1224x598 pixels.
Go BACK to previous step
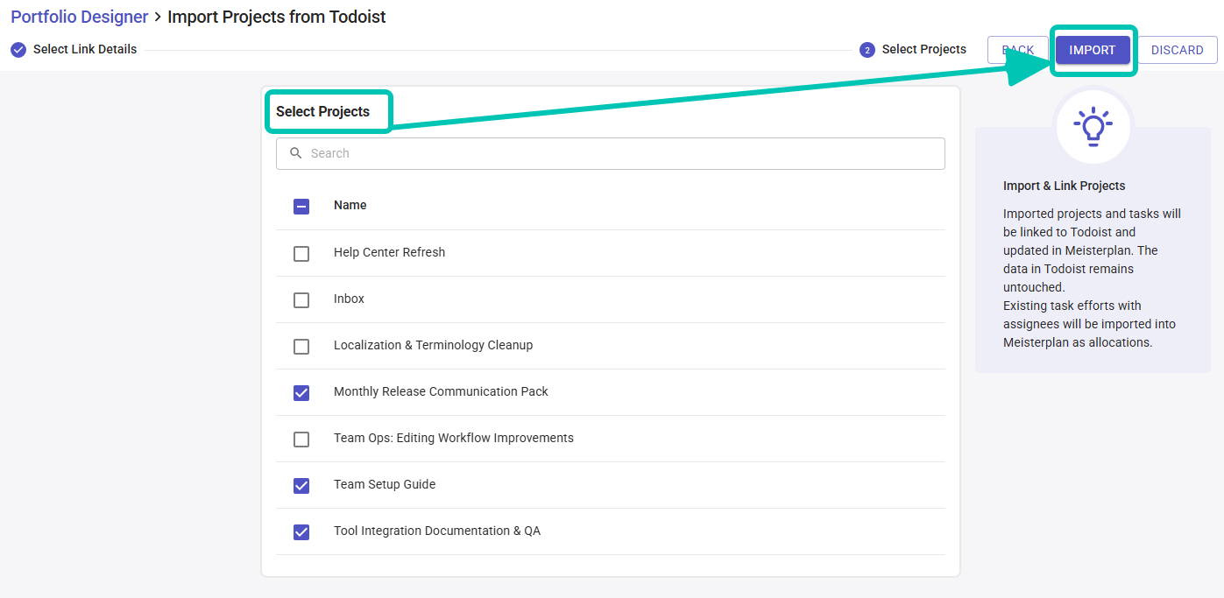1018,50
